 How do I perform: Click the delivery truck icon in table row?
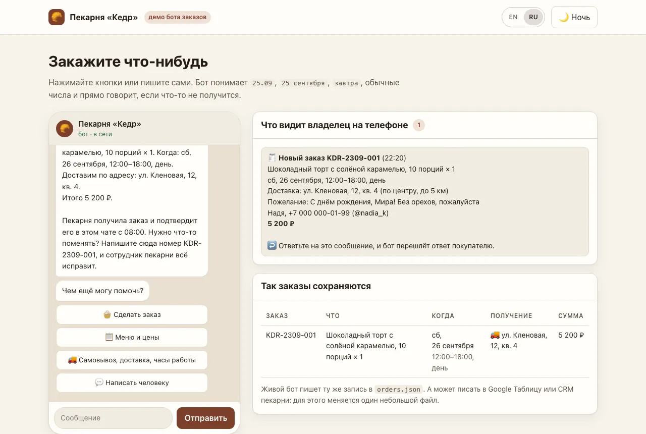[x=495, y=335]
